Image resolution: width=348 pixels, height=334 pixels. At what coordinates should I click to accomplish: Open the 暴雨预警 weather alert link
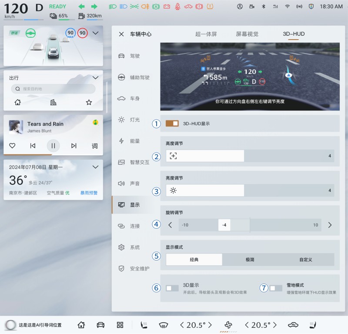(89, 193)
